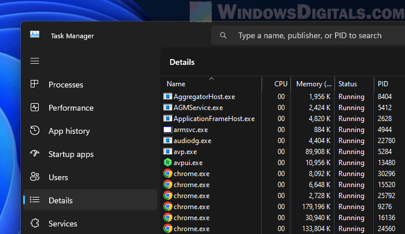The width and height of the screenshot is (405, 234).
Task: Click the search magnifier icon
Action: click(x=223, y=35)
